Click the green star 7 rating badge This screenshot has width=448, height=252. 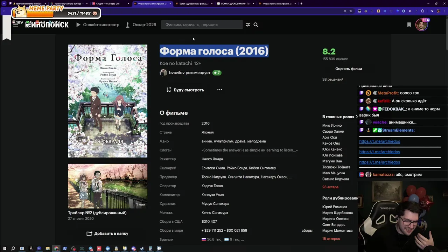coord(217,73)
